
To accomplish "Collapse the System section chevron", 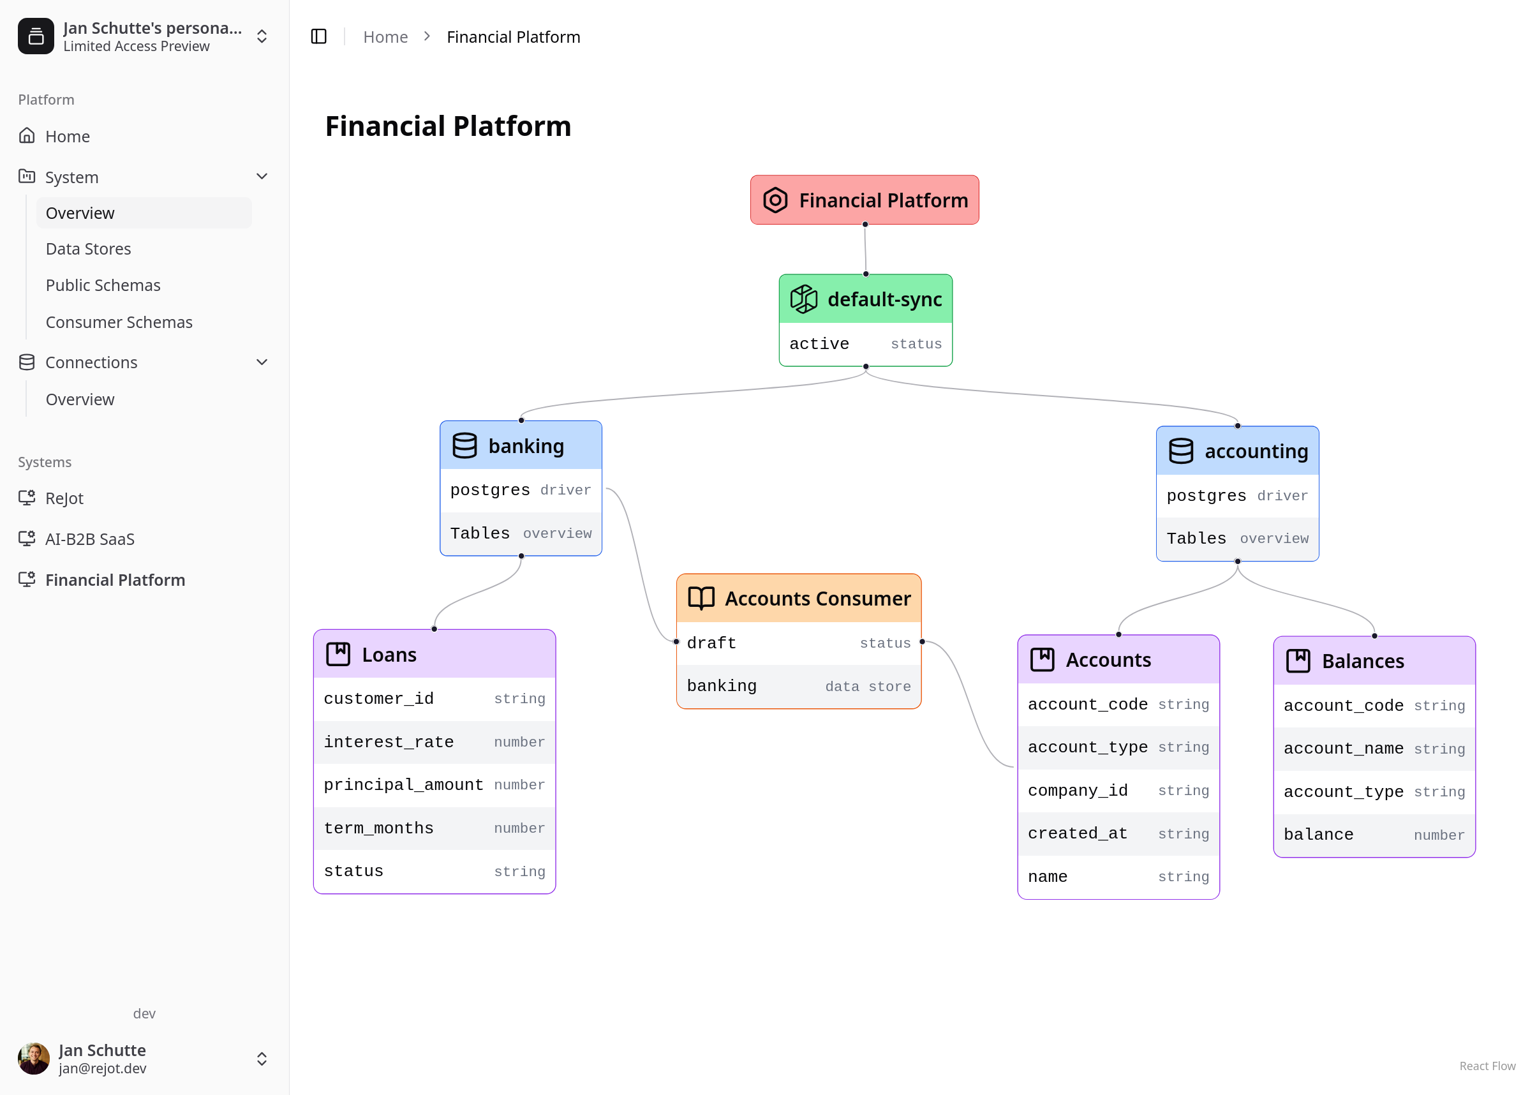I will pos(262,177).
